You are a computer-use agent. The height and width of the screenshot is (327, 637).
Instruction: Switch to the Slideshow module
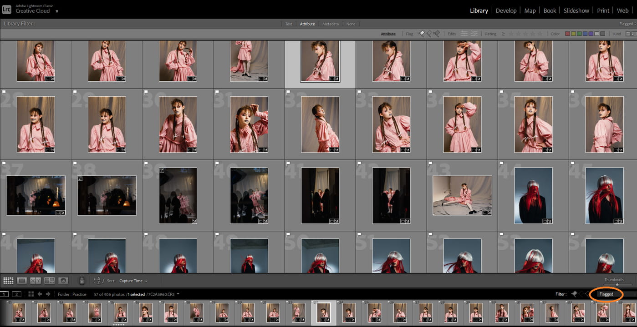point(576,10)
